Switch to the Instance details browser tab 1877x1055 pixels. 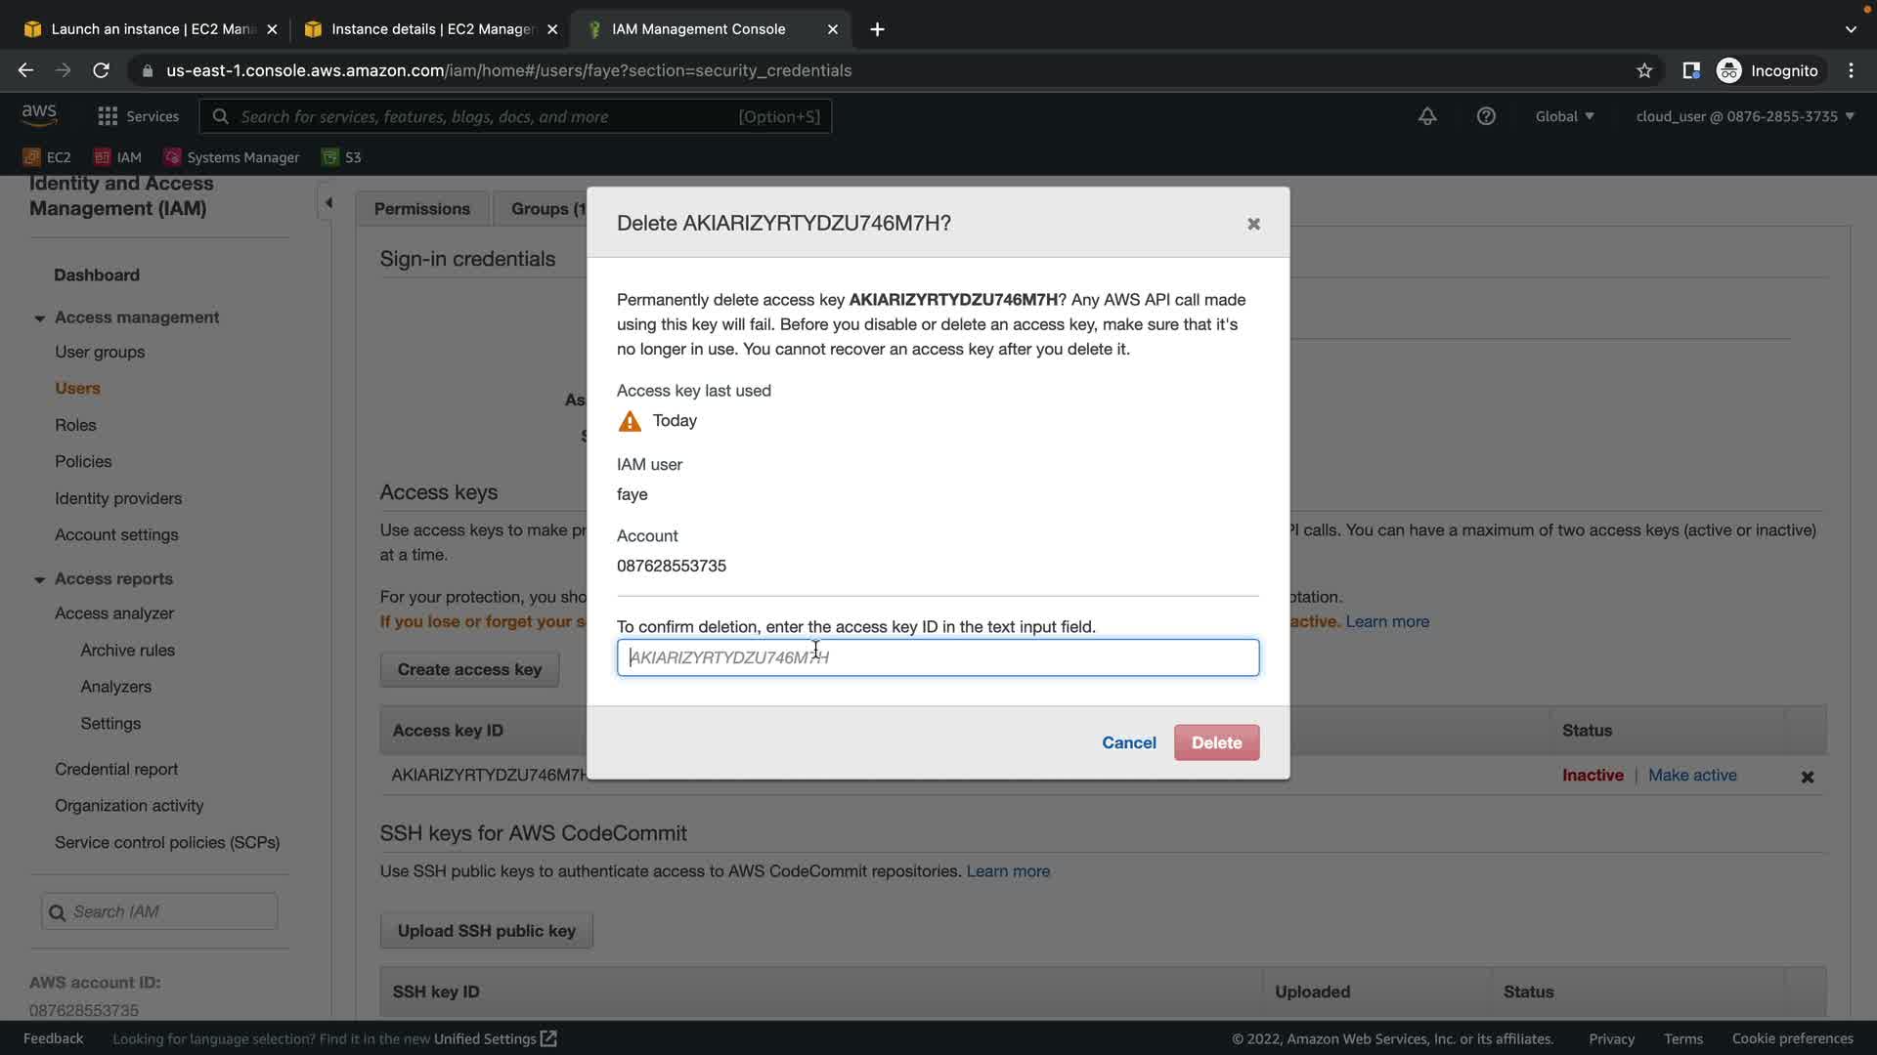(x=430, y=29)
